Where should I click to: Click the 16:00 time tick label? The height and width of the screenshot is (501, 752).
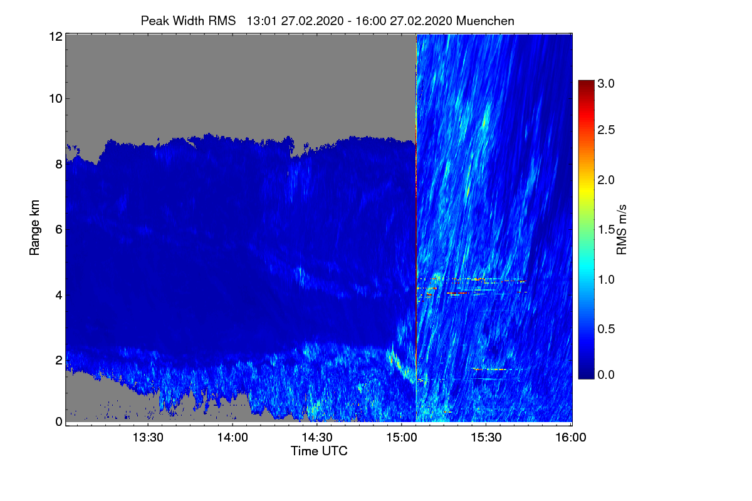[571, 436]
